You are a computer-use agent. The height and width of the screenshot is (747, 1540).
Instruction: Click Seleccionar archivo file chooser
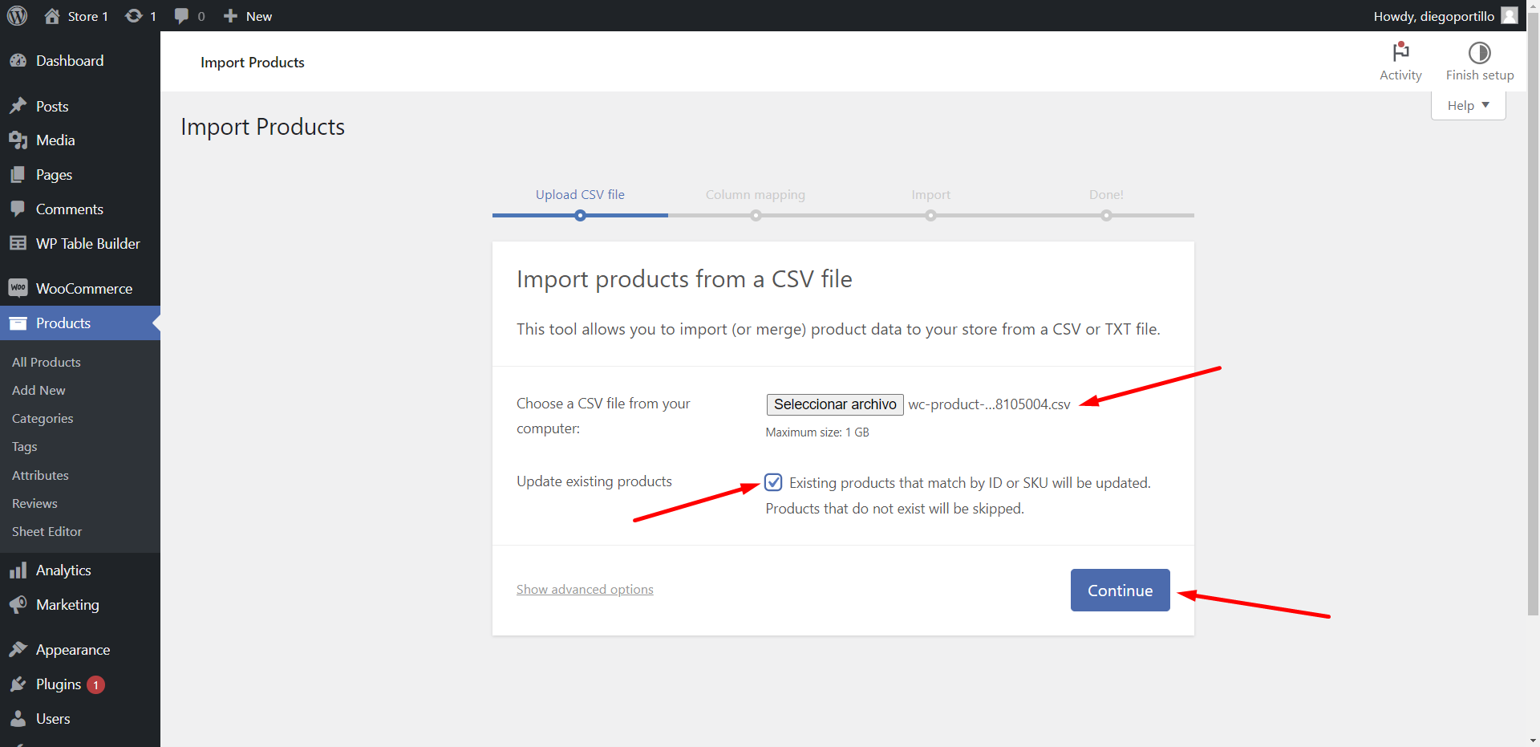point(835,404)
